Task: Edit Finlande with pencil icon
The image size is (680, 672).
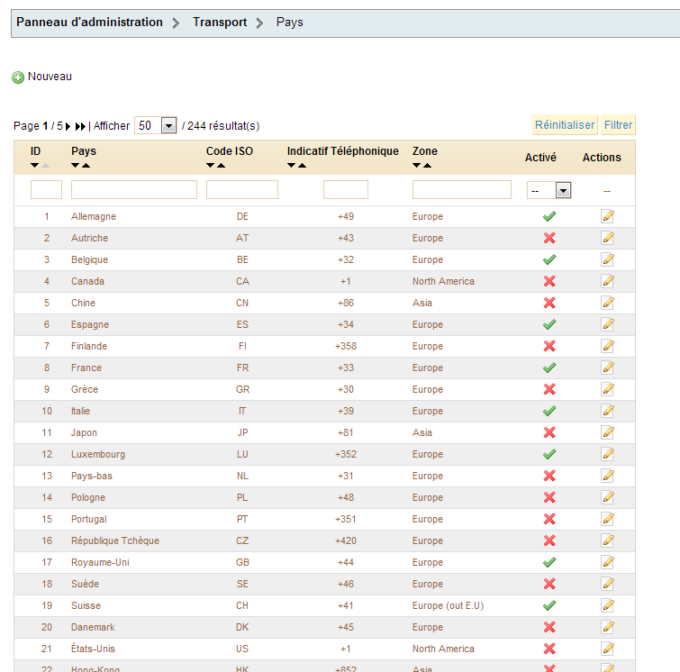Action: [608, 346]
